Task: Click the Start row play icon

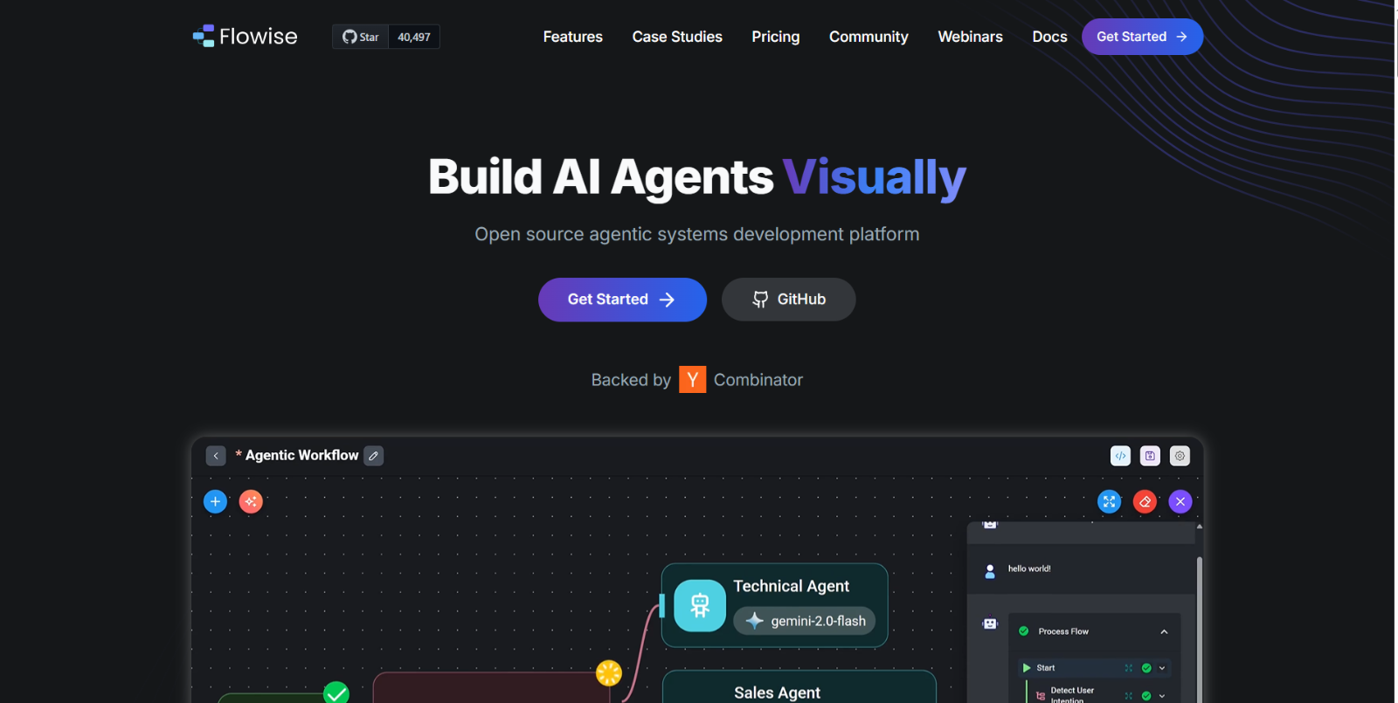Action: pos(1027,668)
